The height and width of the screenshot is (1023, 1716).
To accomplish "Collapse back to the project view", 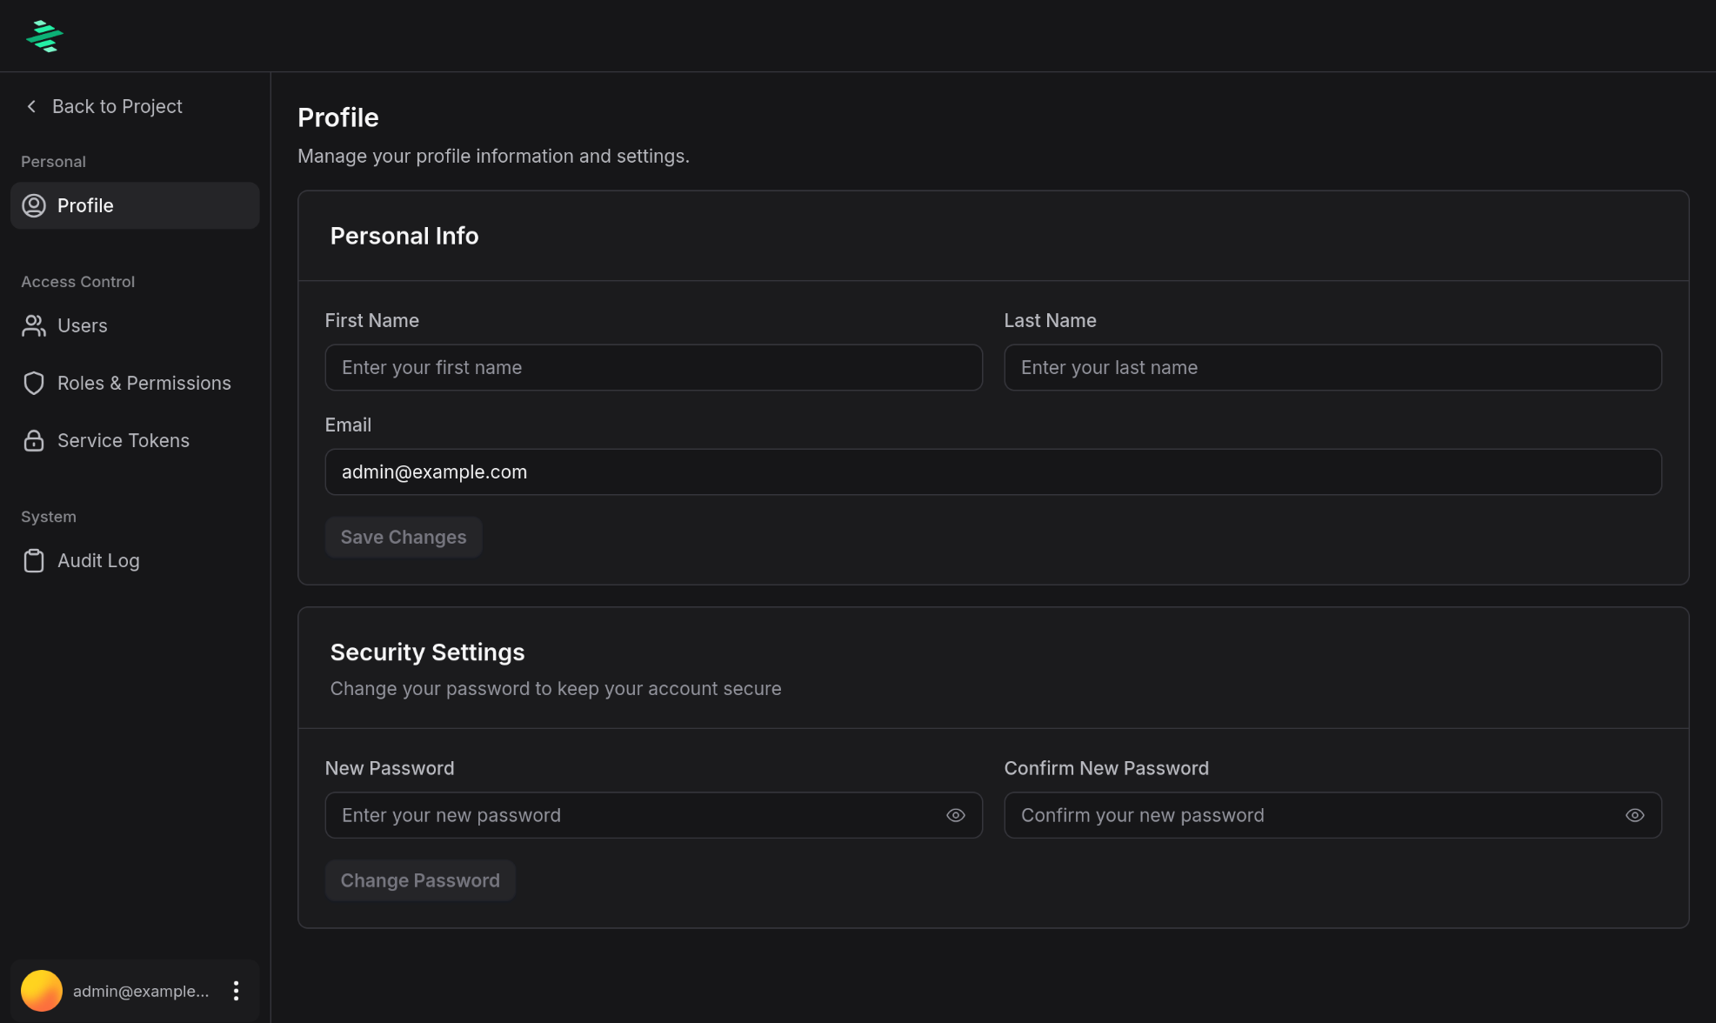I will tap(117, 105).
